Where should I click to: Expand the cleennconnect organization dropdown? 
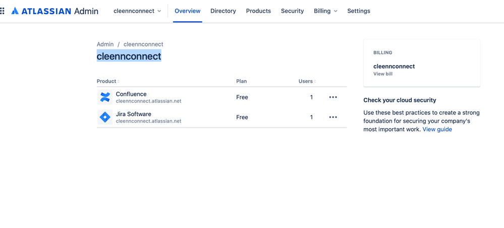pyautogui.click(x=137, y=11)
